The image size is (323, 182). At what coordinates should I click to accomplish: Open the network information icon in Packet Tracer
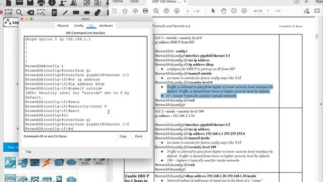tap(52, 3)
